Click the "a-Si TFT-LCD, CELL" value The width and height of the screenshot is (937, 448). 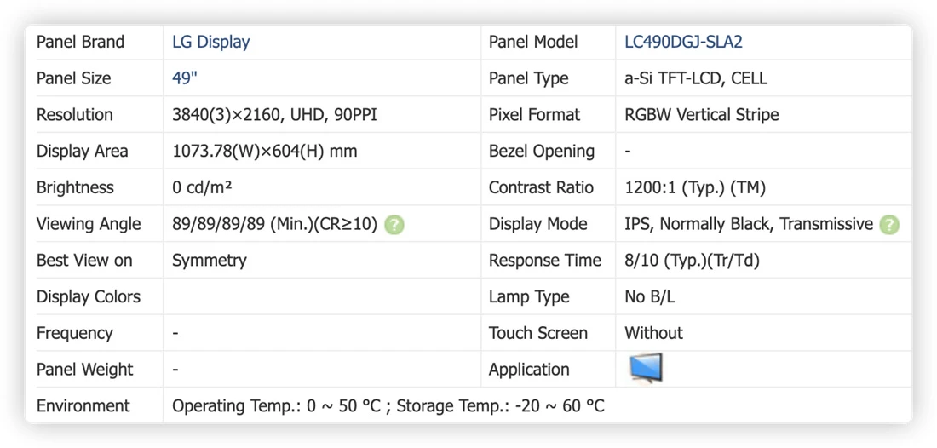pyautogui.click(x=696, y=79)
